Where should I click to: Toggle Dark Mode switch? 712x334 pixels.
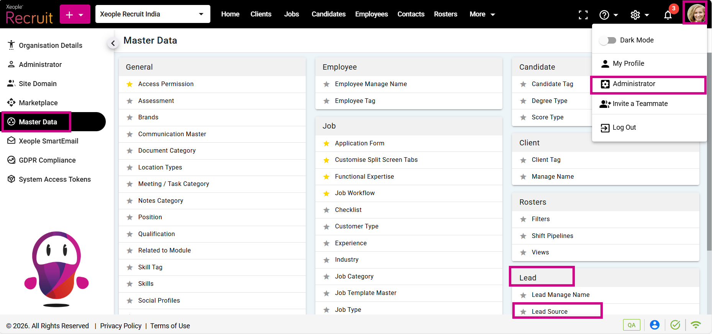[x=607, y=40]
